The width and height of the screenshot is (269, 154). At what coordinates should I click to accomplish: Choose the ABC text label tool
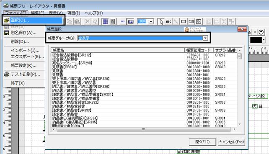(168, 22)
